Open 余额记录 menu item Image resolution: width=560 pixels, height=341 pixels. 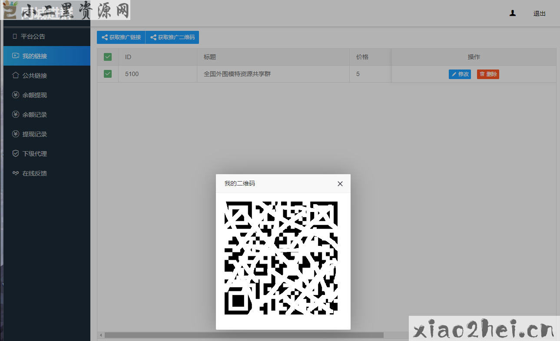(x=47, y=115)
